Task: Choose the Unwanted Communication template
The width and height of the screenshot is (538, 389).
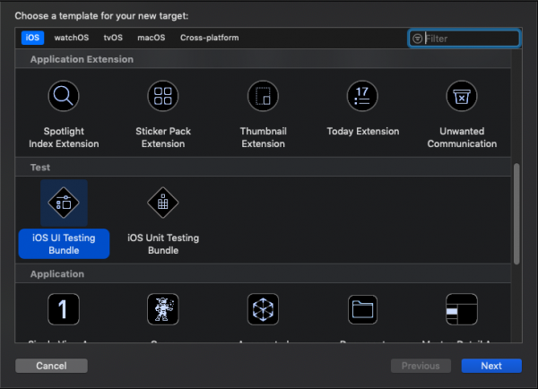Action: click(x=462, y=97)
